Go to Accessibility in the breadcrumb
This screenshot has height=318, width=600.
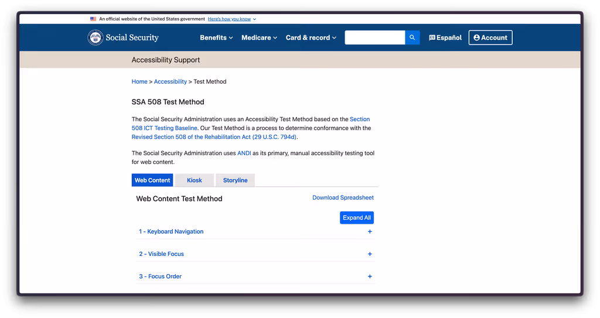pos(171,82)
